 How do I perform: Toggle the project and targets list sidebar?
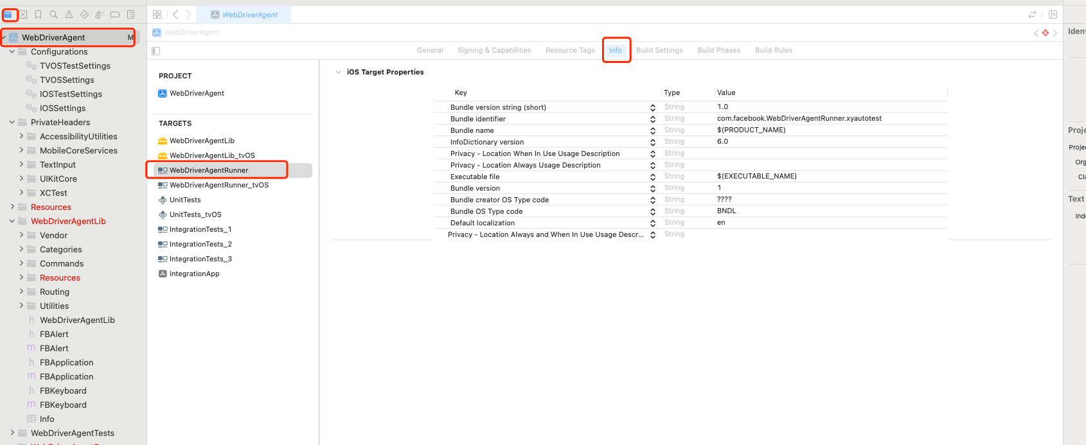156,51
